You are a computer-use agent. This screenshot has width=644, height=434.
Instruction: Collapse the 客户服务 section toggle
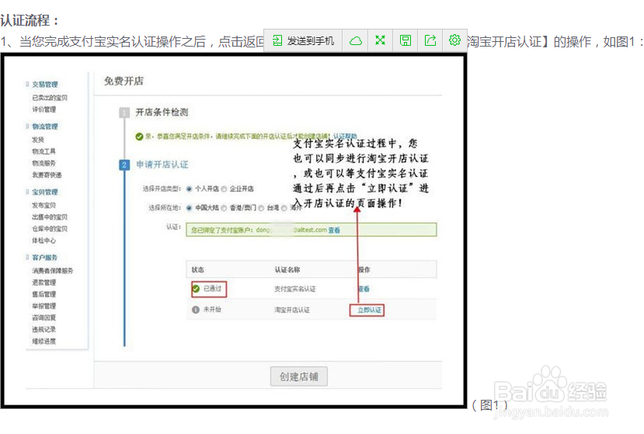tap(27, 258)
